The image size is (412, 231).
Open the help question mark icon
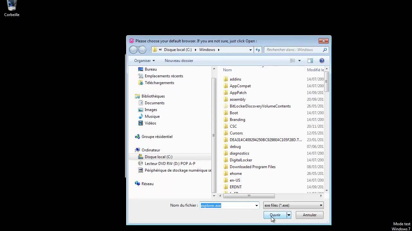click(322, 61)
